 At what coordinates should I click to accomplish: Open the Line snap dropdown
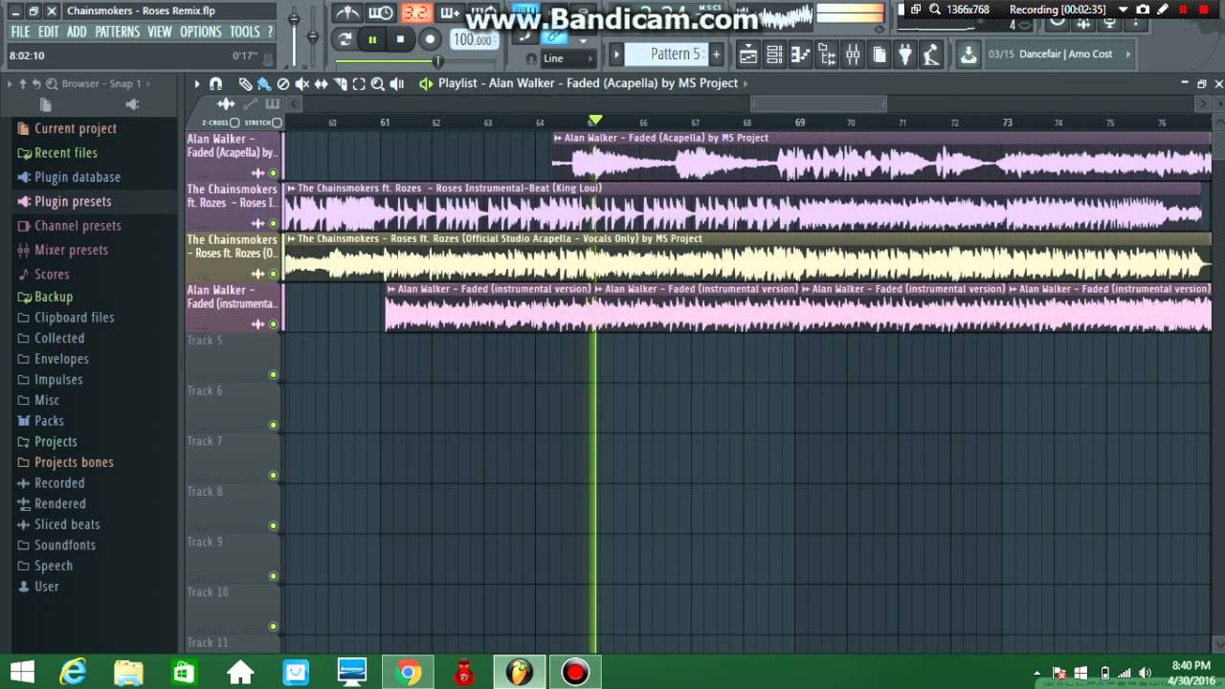point(568,58)
